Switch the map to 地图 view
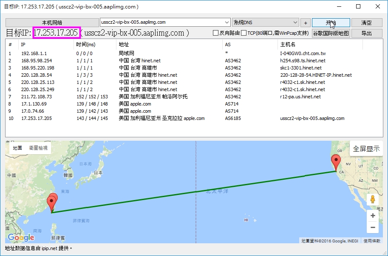 coord(17,148)
